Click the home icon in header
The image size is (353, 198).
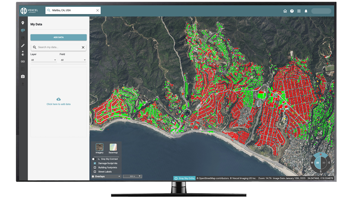(285, 11)
